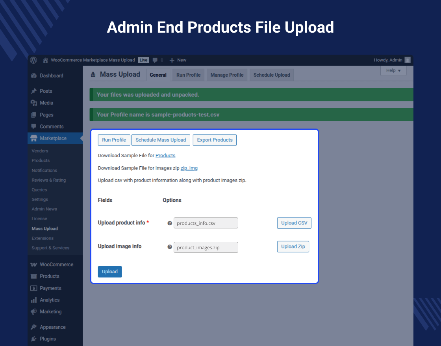Screen dimensions: 441x346
Task: Click the Appearance brush icon
Action: point(34,327)
